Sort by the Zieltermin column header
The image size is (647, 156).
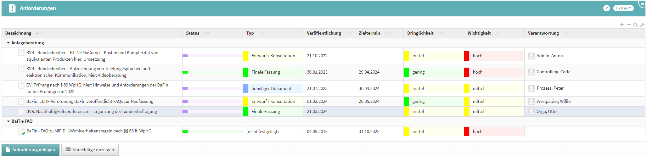pos(369,33)
